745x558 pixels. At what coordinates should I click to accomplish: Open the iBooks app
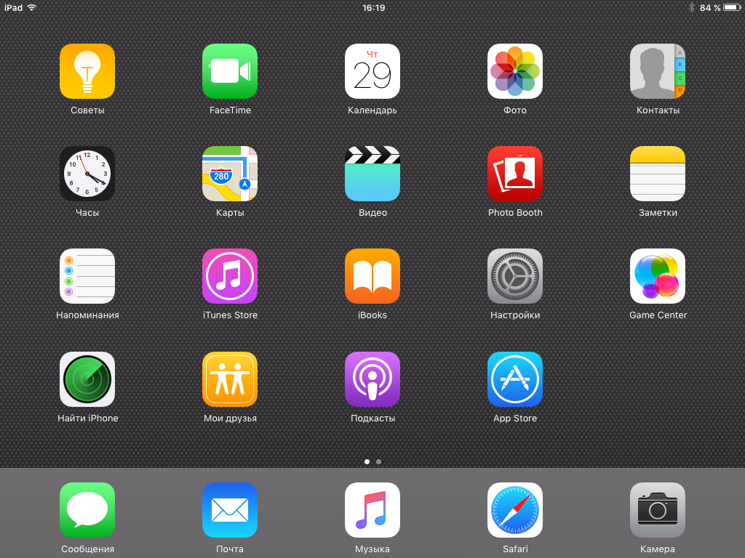click(x=372, y=276)
